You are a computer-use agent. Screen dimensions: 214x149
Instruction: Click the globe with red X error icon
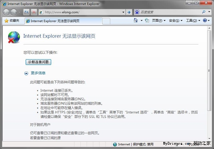tap(14, 37)
